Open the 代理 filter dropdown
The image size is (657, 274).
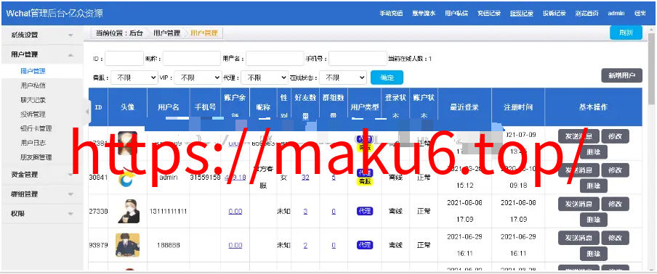(264, 78)
